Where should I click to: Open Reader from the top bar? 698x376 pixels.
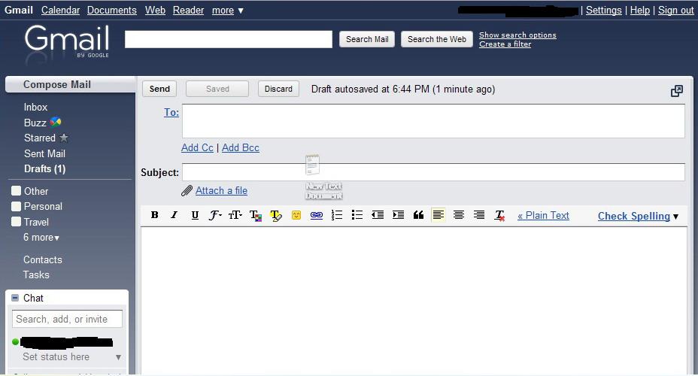188,11
